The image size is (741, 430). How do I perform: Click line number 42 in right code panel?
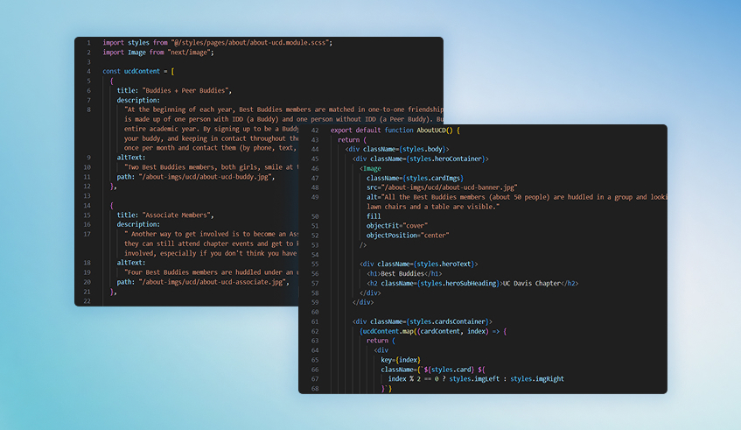315,130
